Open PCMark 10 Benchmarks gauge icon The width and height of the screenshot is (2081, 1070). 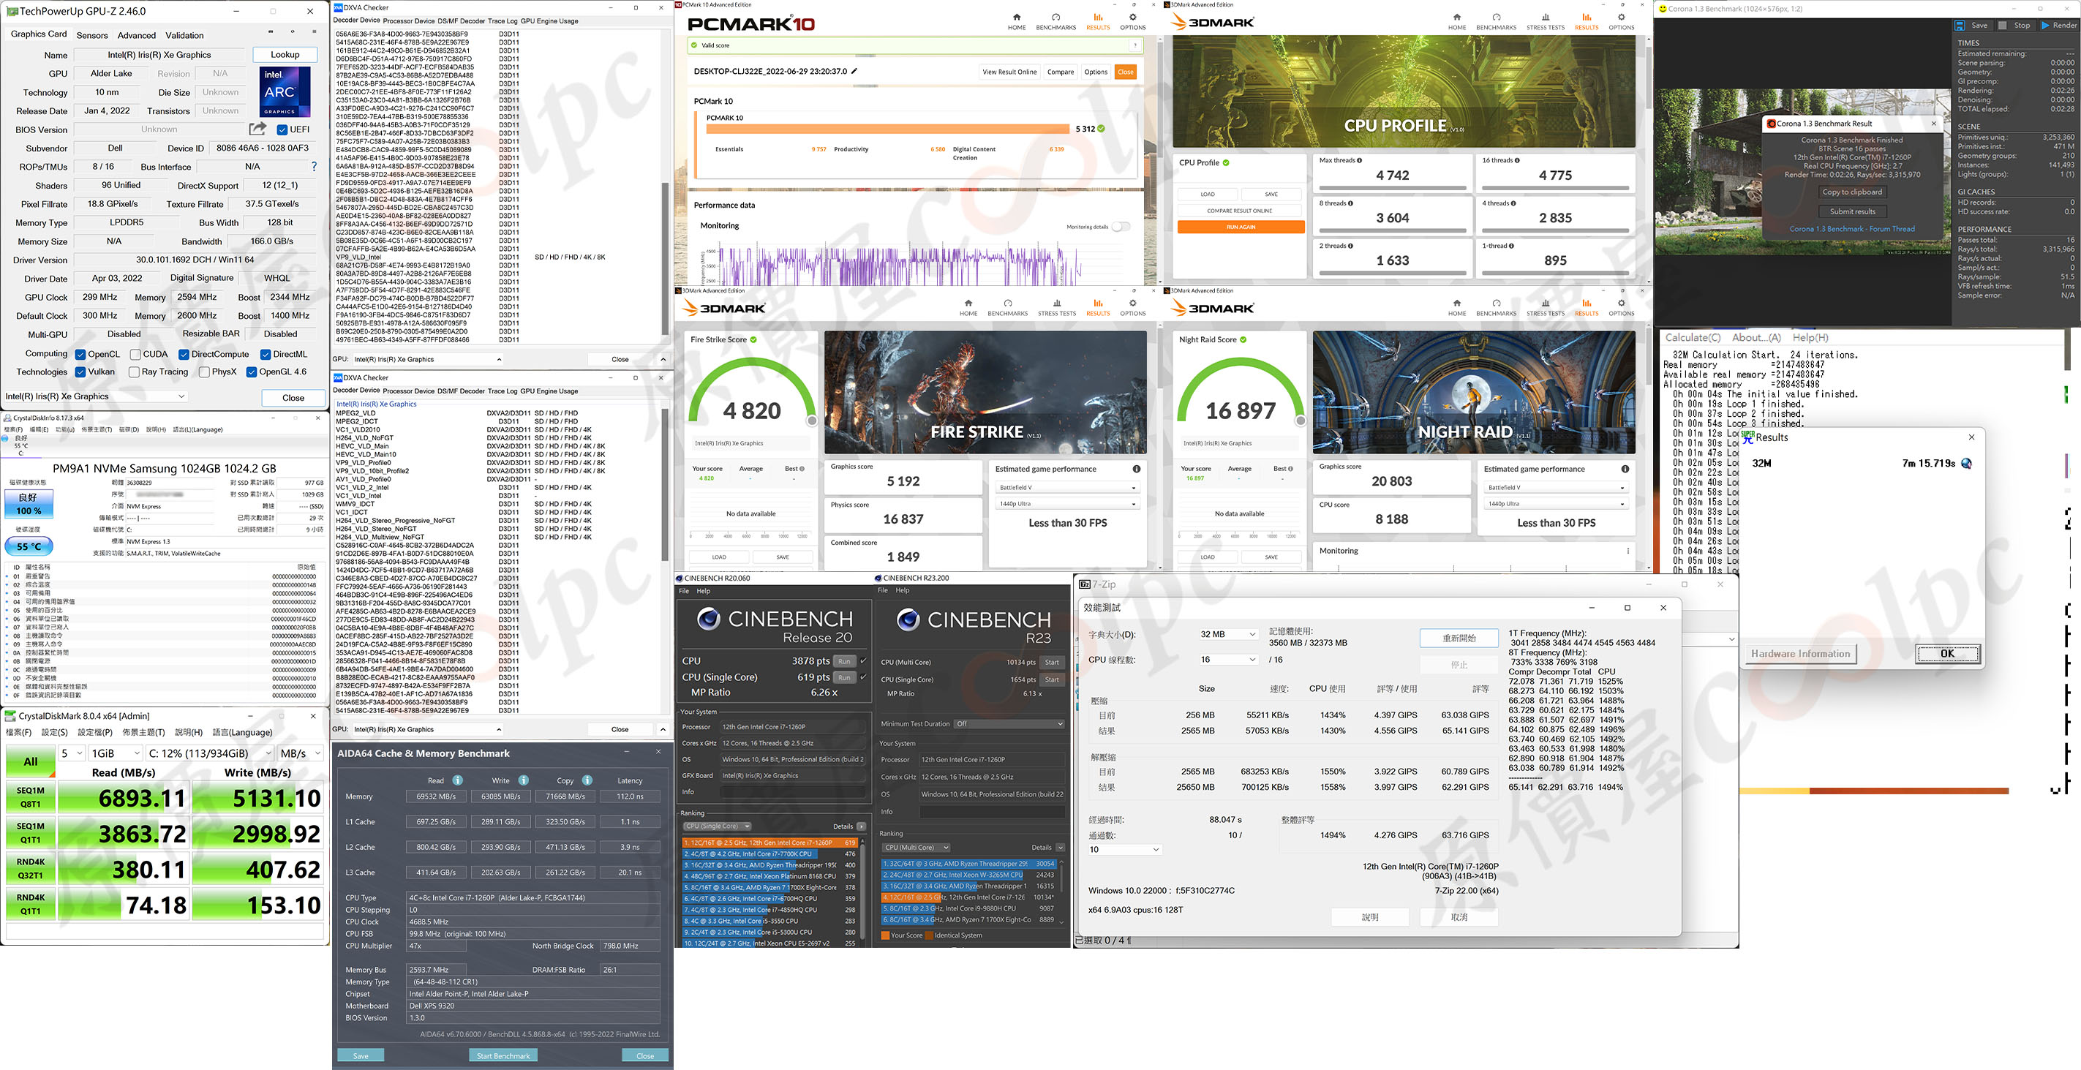(x=1055, y=17)
